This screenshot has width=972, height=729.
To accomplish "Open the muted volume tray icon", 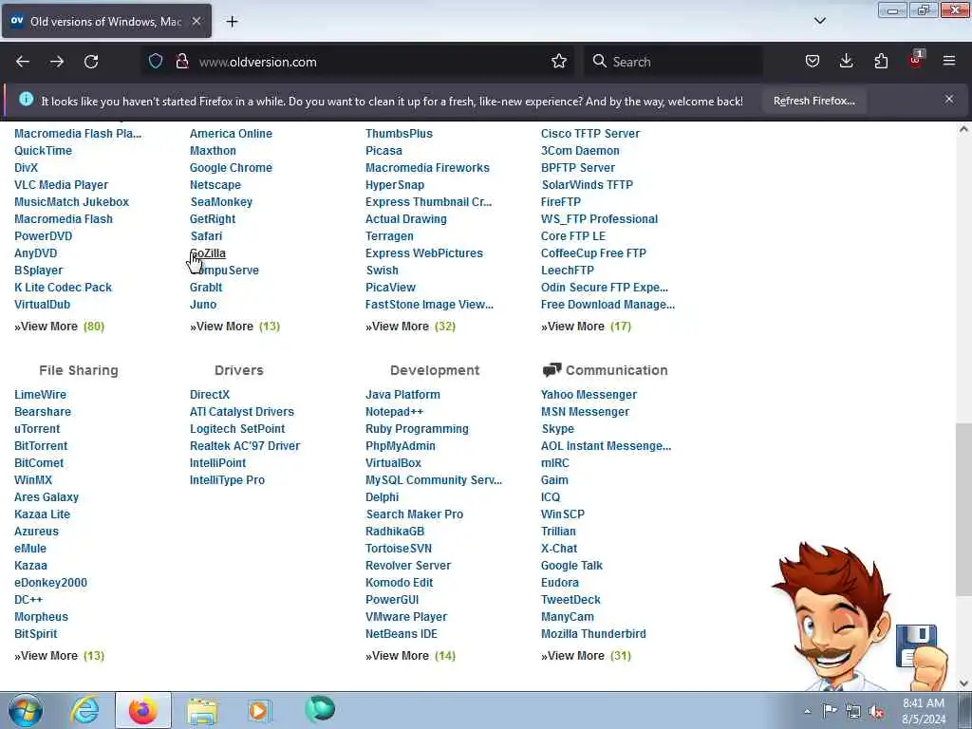I will pyautogui.click(x=876, y=712).
